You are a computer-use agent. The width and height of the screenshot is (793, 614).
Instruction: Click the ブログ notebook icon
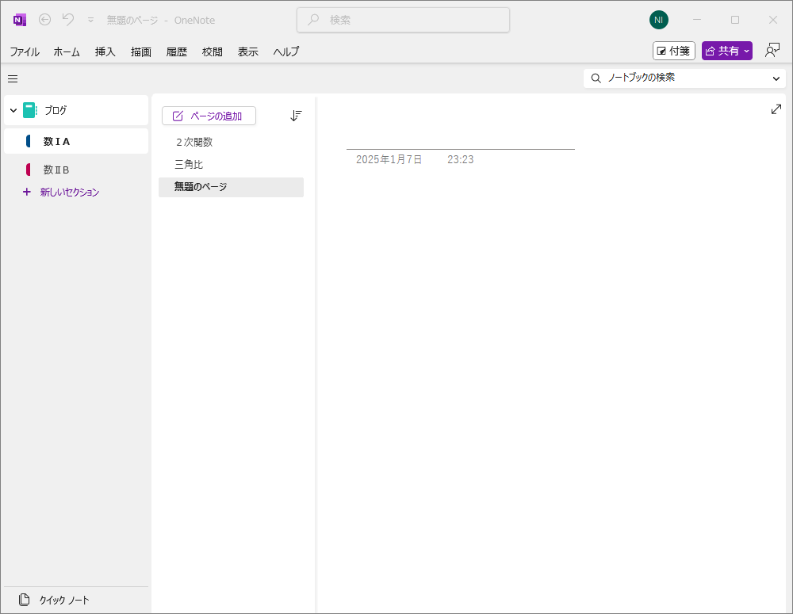click(x=30, y=111)
